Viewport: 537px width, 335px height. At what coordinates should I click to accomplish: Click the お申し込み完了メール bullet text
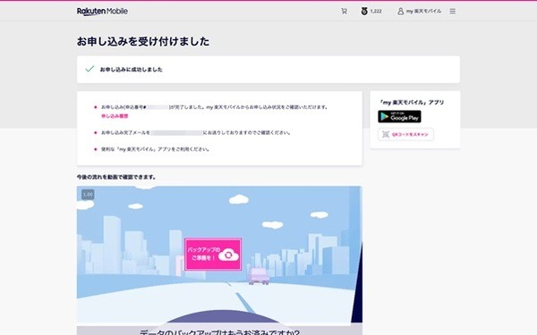196,132
